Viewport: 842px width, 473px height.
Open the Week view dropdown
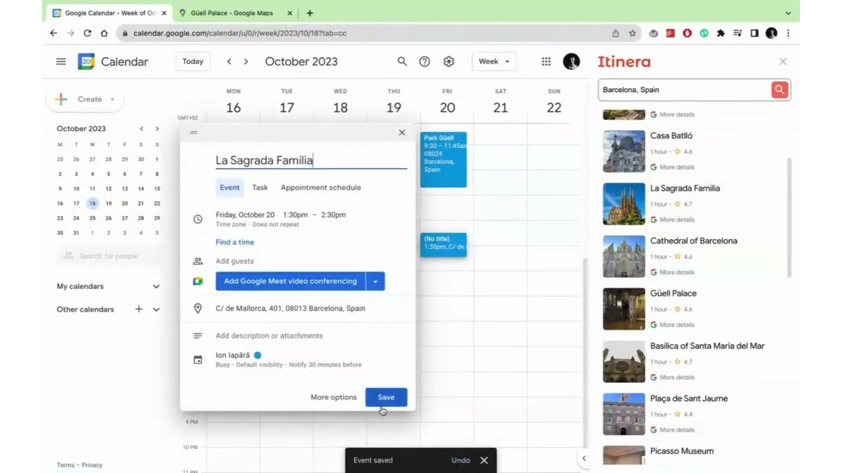[x=494, y=61]
